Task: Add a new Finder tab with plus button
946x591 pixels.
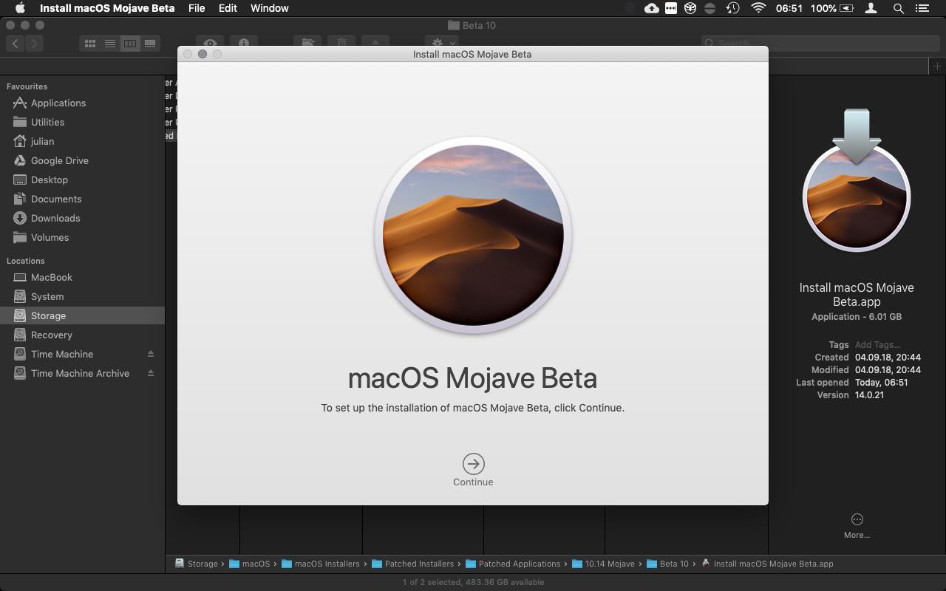Action: [x=937, y=66]
